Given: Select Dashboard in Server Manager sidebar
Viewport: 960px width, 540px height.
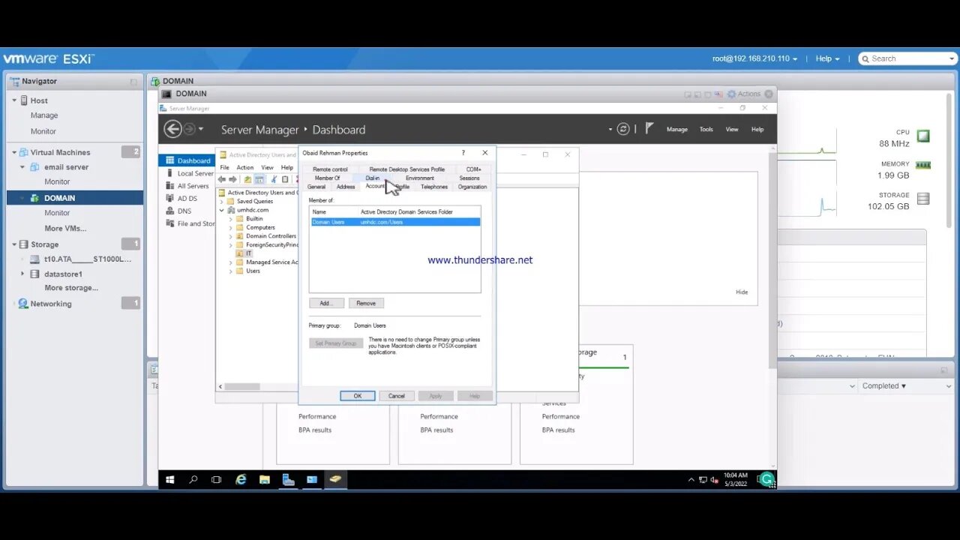Looking at the screenshot, I should pyautogui.click(x=187, y=160).
